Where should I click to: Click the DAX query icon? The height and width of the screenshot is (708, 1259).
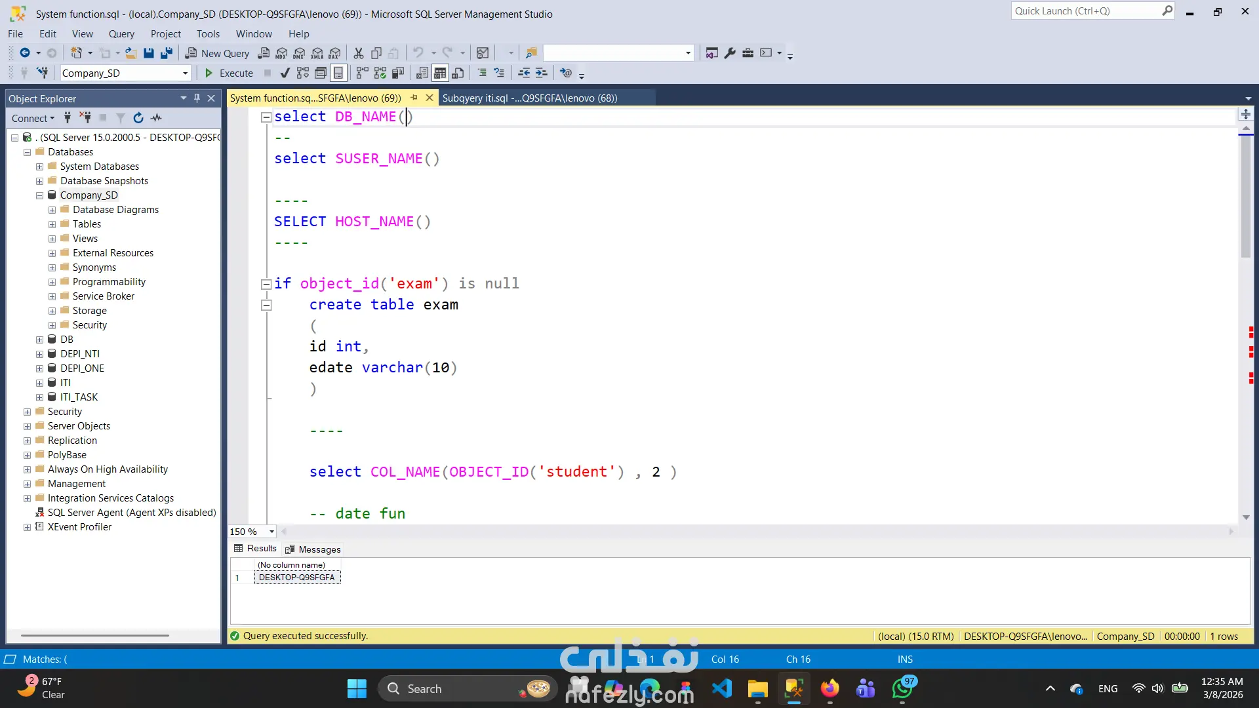click(334, 53)
